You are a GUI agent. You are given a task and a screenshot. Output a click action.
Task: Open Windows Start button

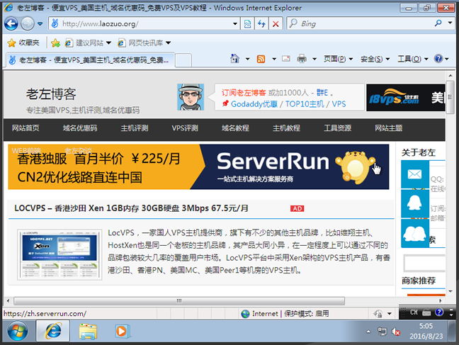click(18, 331)
